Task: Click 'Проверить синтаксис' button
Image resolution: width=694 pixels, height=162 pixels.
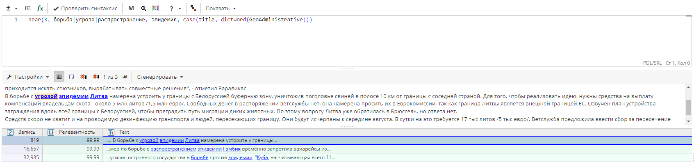Action: point(85,8)
